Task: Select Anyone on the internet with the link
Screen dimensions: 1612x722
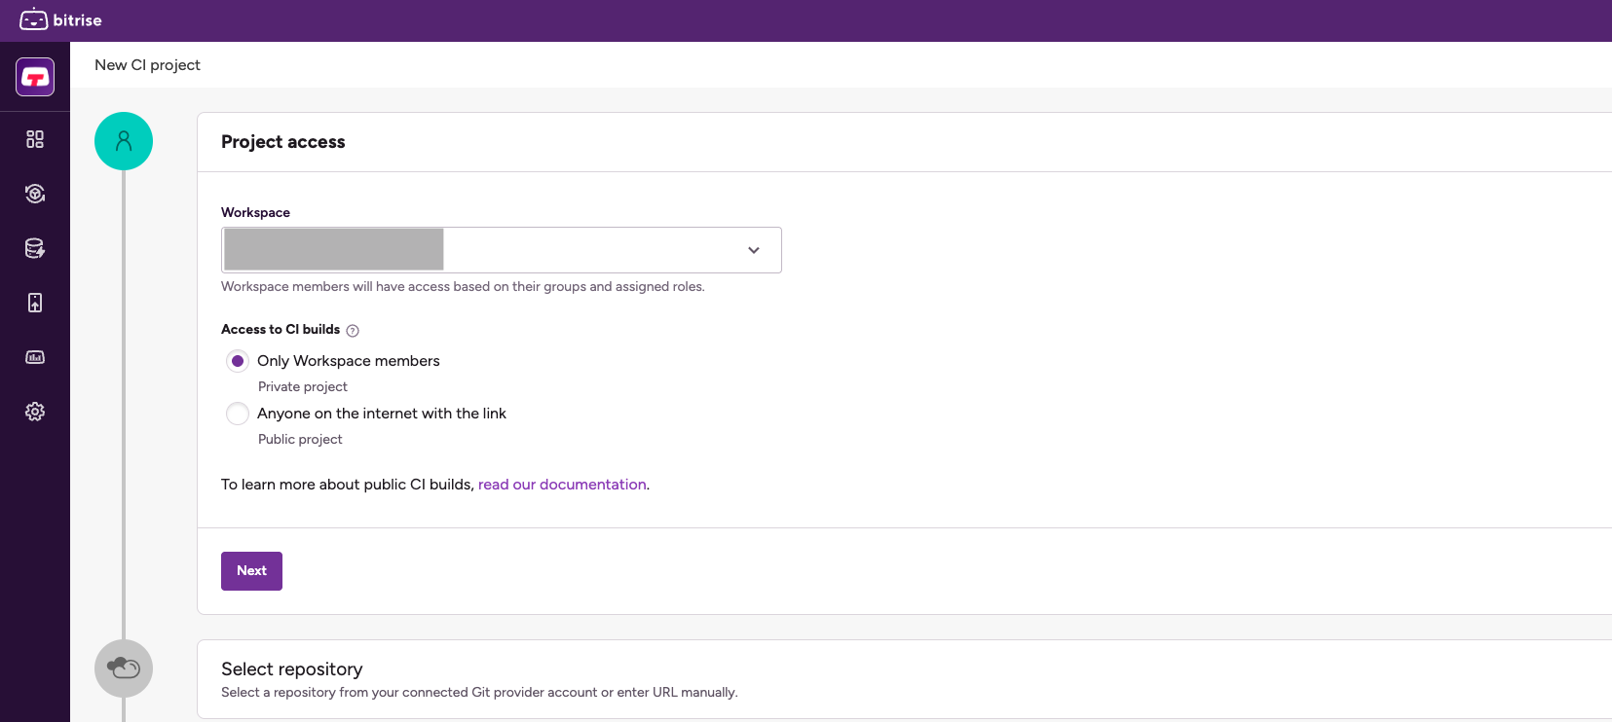Action: click(238, 414)
